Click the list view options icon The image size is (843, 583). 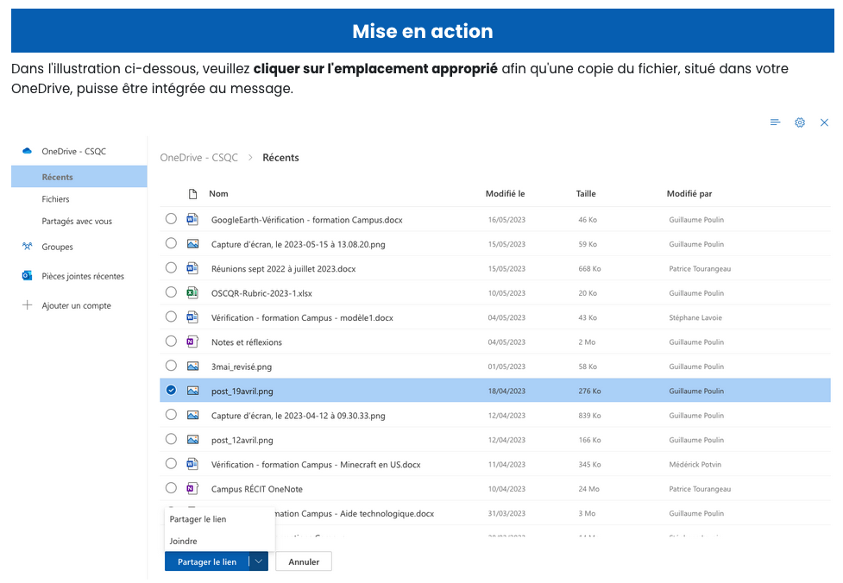coord(776,122)
